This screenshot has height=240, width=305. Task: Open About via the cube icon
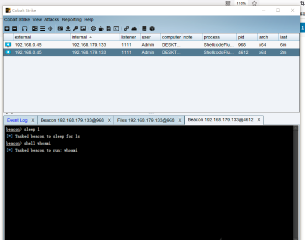152,28
